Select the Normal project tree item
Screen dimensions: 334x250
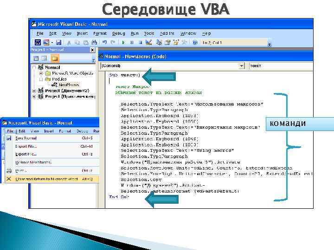click(52, 68)
